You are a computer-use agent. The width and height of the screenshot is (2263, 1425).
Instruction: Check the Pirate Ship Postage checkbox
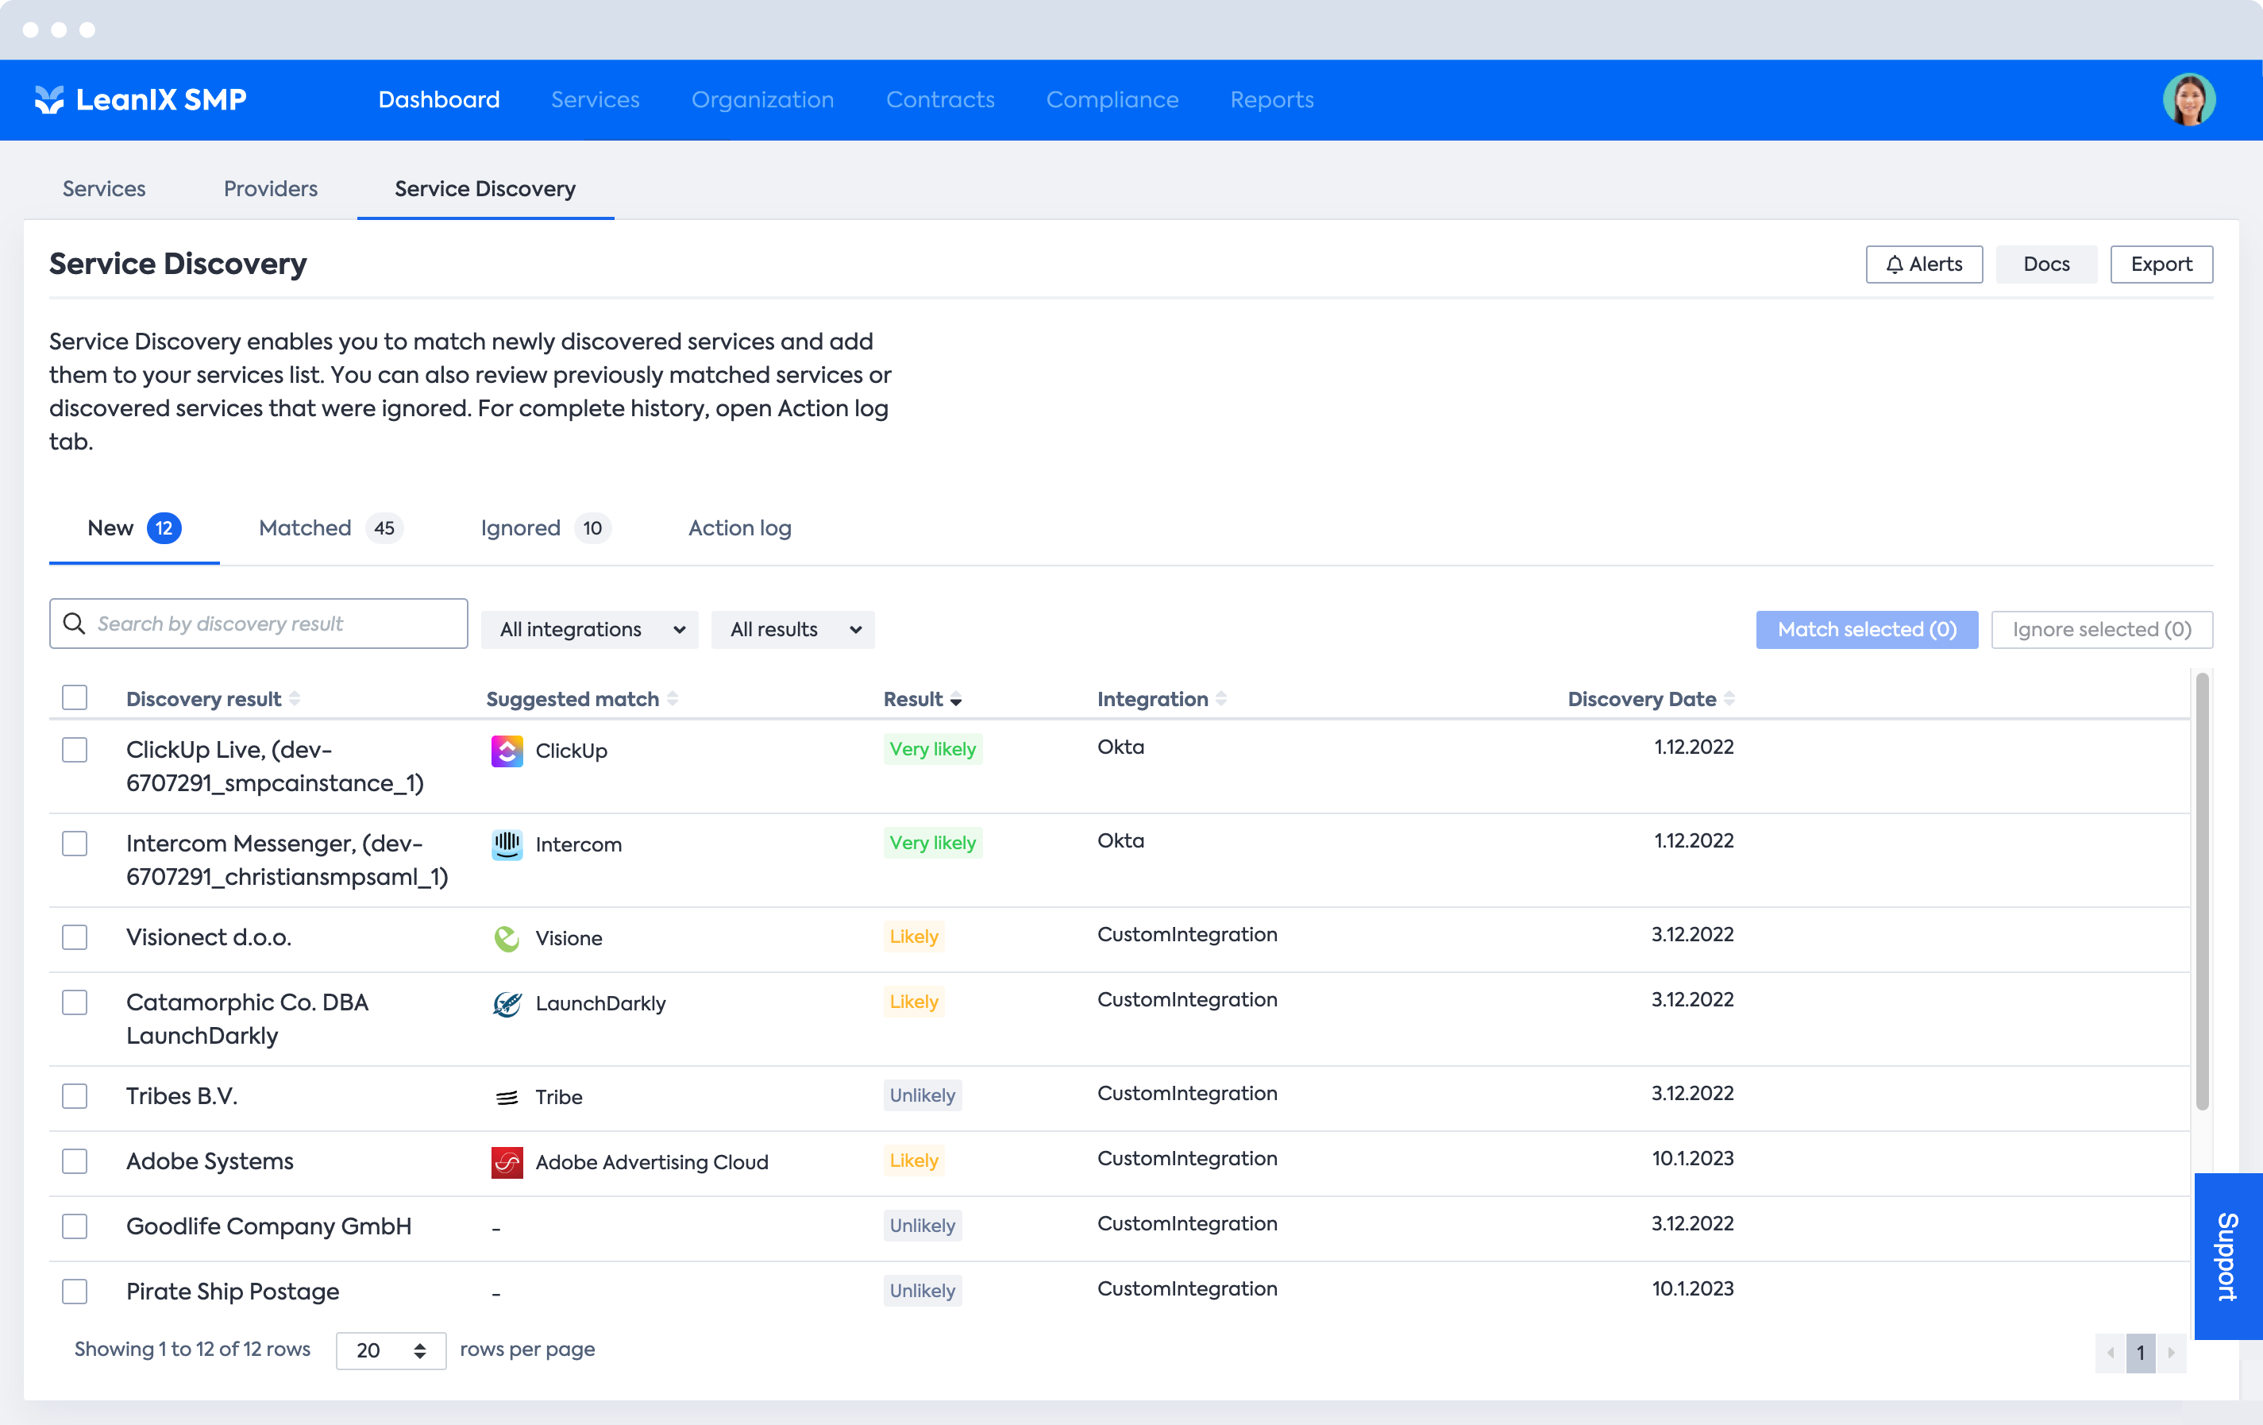[75, 1292]
